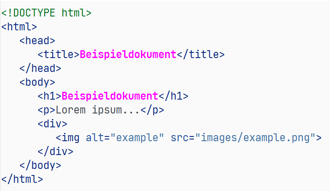The image size is (330, 191).
Task: Select Beispieldokument text inside the h1 heading
Action: [110, 96]
